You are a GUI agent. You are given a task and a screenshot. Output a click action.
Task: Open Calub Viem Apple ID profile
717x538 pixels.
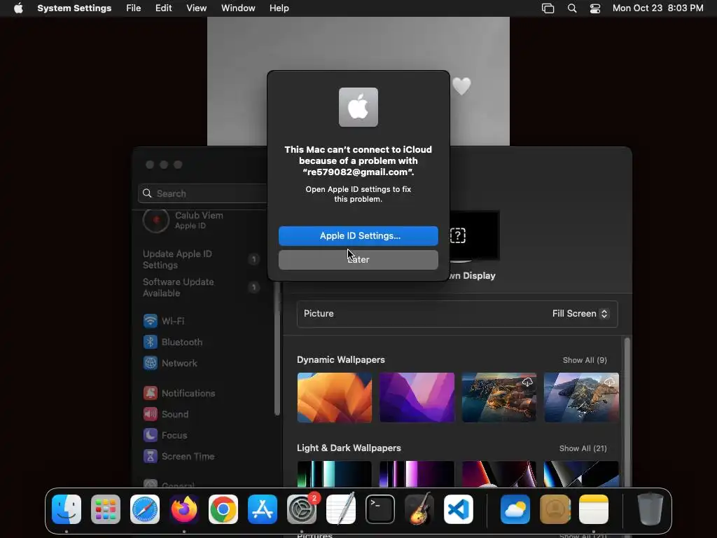(183, 220)
